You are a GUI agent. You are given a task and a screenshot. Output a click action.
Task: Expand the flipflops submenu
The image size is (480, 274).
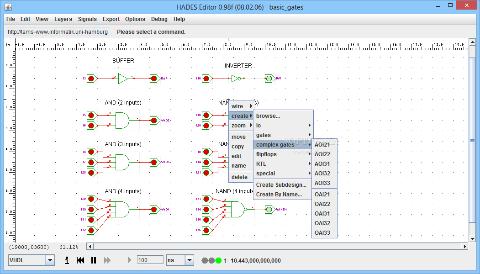click(x=284, y=154)
